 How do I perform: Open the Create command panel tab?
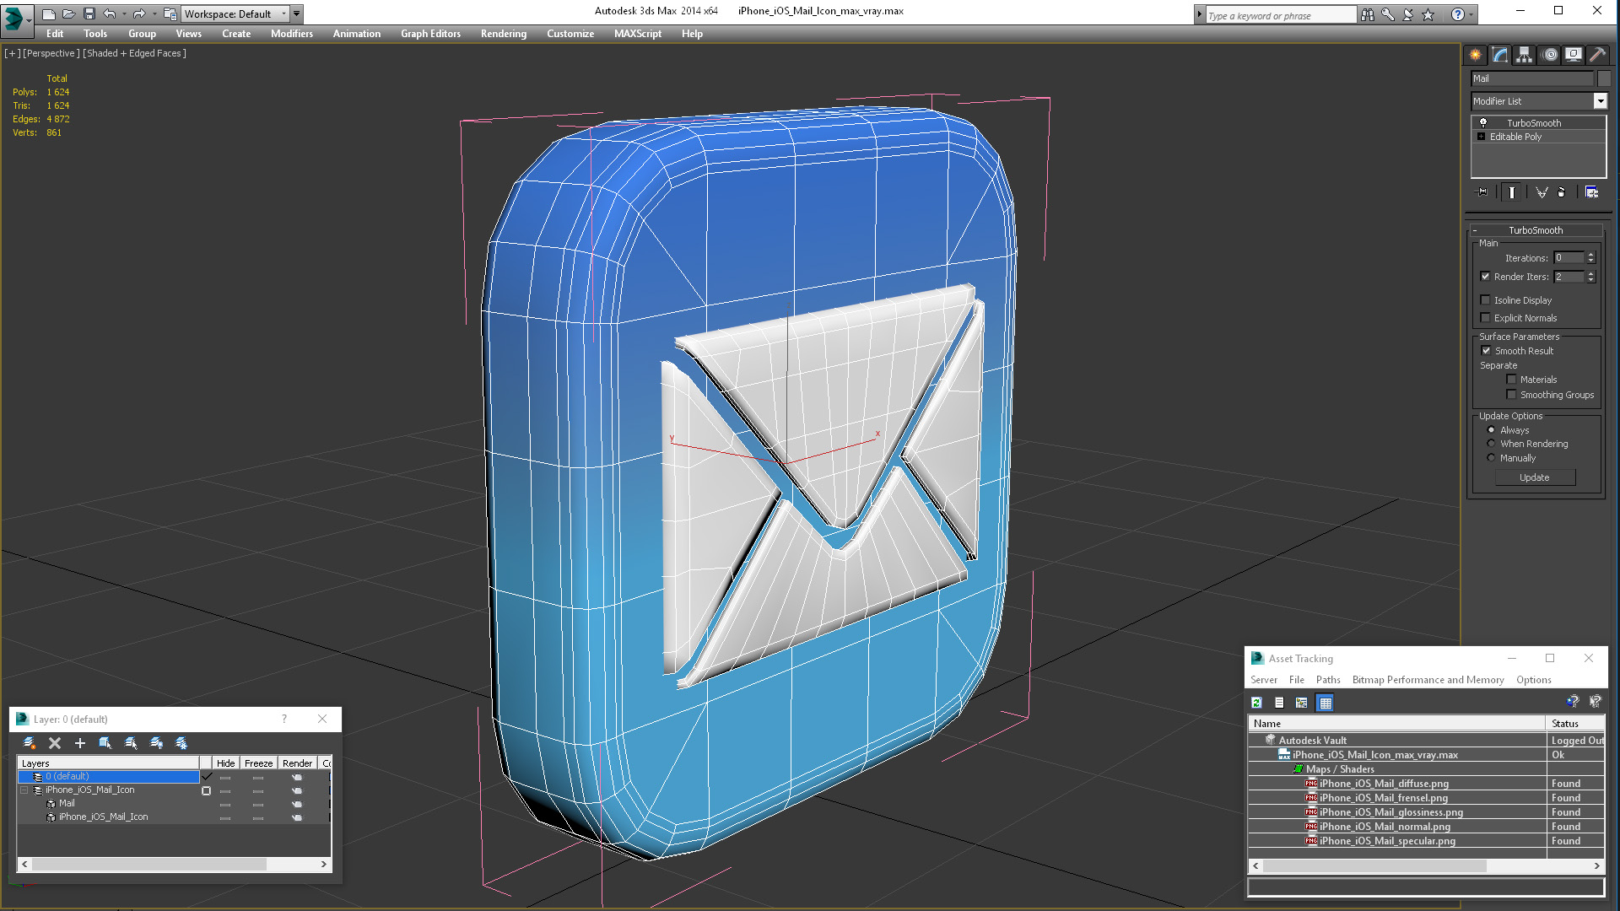(x=1475, y=55)
